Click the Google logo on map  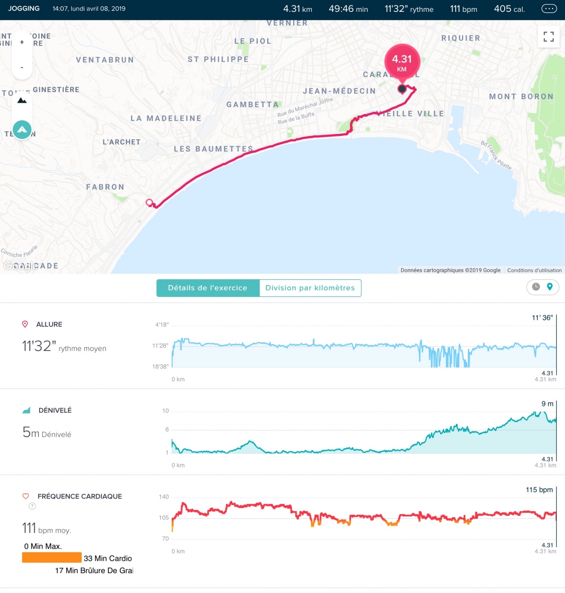(20, 266)
